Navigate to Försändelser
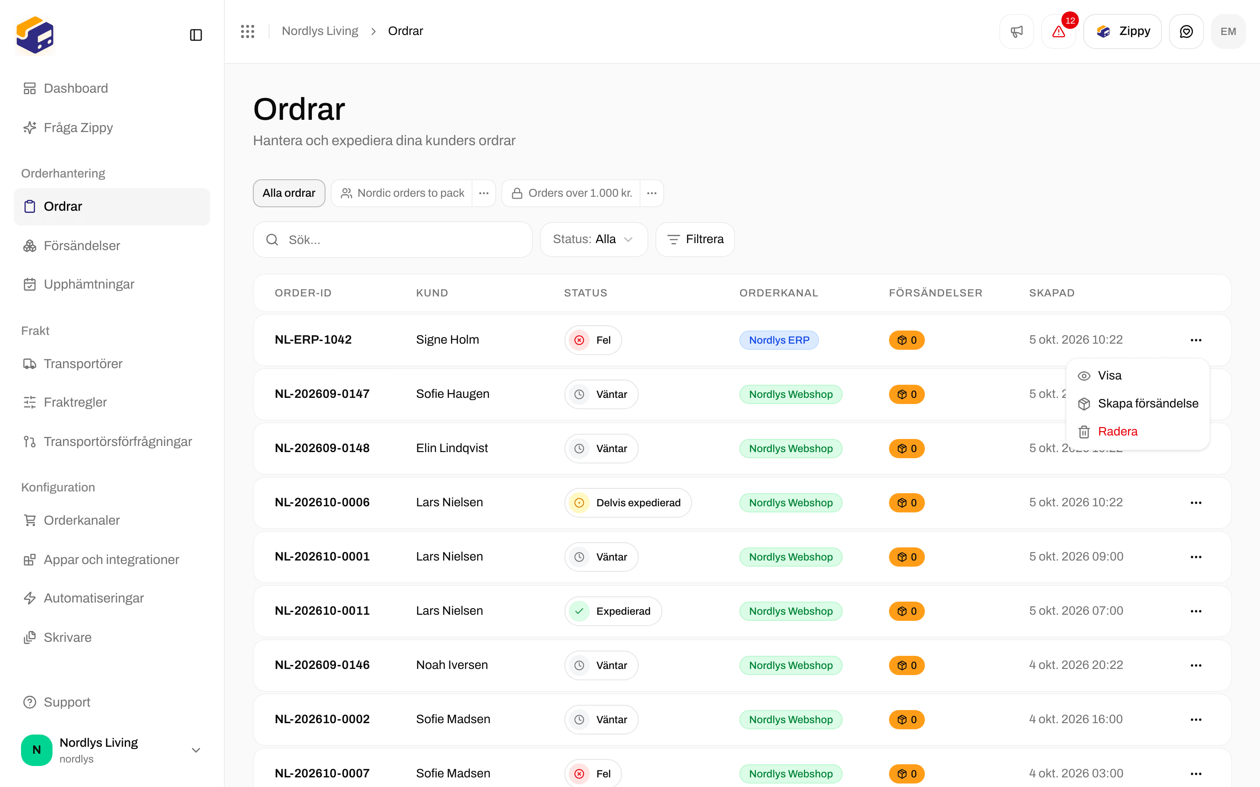 (112, 246)
